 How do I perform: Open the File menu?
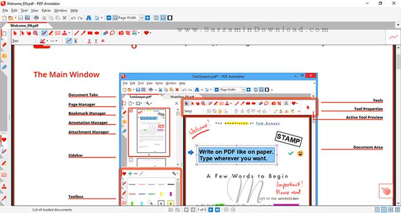click(x=5, y=10)
